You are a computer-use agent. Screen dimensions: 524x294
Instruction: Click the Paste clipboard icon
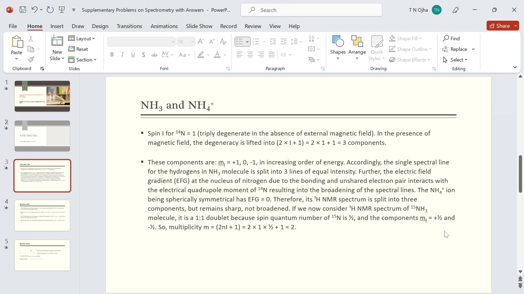(x=17, y=42)
